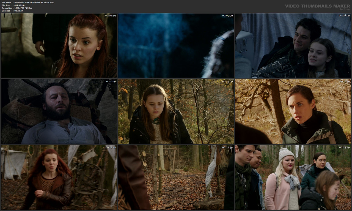Click the 00:11:19 timestamp label
352x211 pixels.
point(111,81)
